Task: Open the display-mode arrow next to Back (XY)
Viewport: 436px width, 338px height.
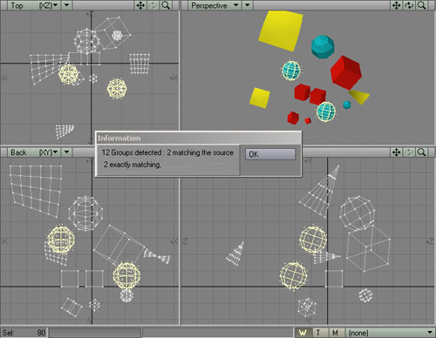Action: click(x=67, y=152)
